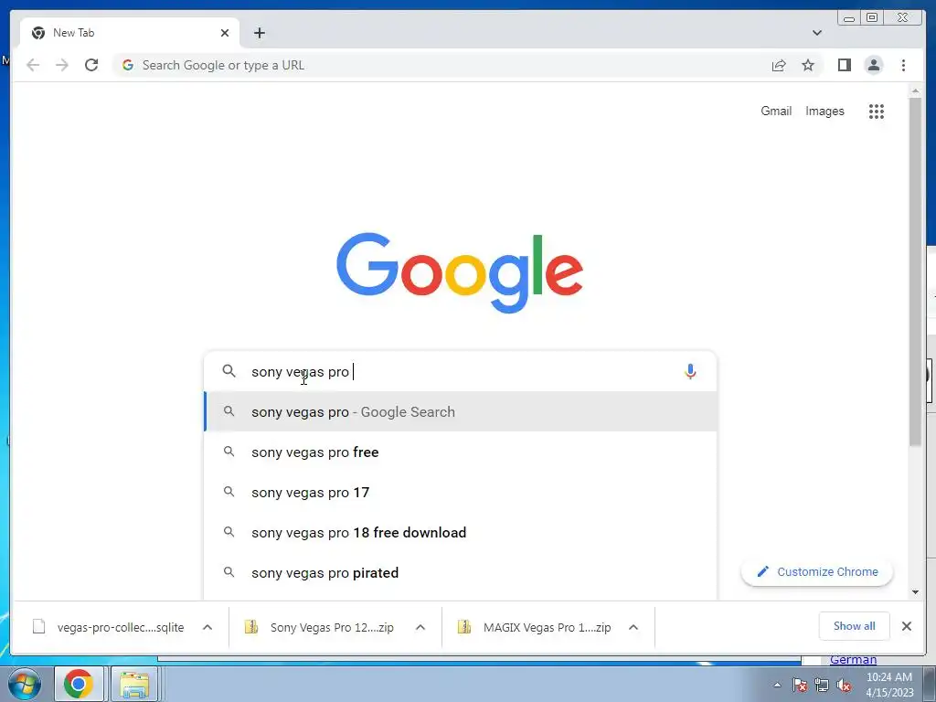The height and width of the screenshot is (702, 936).
Task: Click the muted volume tray icon
Action: [844, 686]
